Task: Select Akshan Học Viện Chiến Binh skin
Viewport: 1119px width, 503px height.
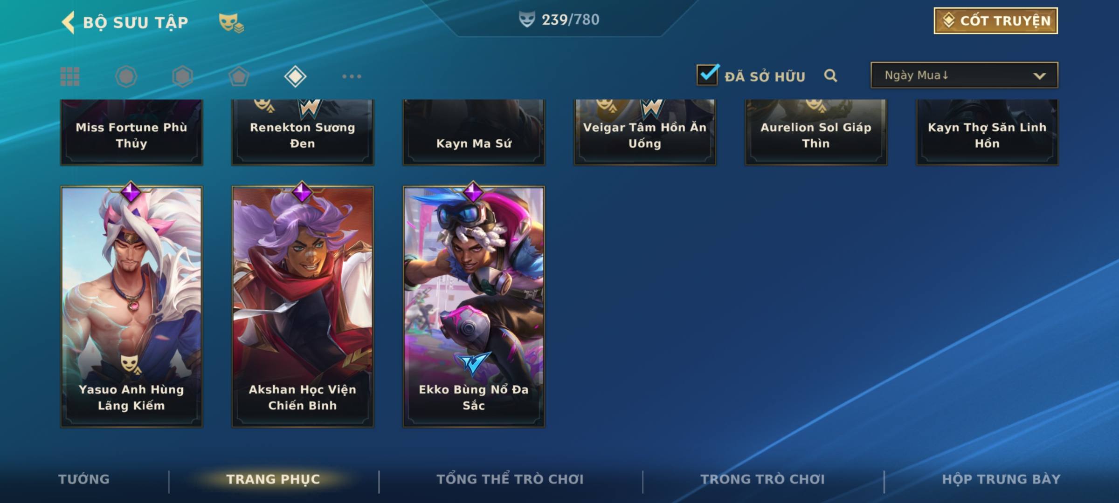Action: 303,306
